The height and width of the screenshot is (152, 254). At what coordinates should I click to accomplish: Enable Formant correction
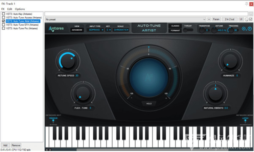pos(175,30)
